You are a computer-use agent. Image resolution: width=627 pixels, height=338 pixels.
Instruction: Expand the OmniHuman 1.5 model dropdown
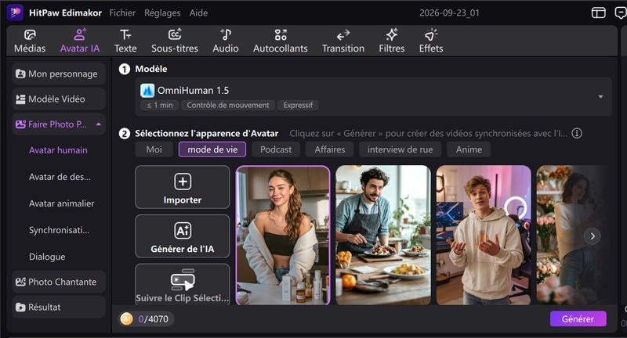click(x=600, y=96)
